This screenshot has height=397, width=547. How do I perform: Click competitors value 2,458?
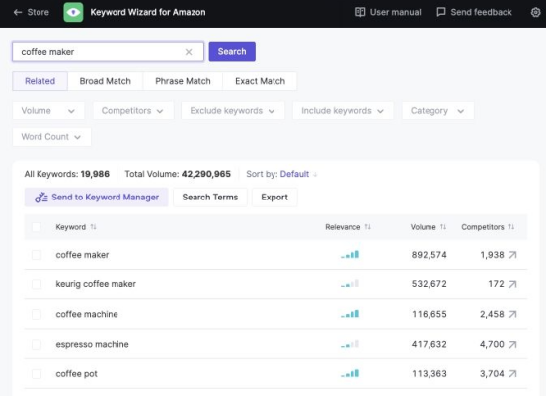click(x=492, y=314)
